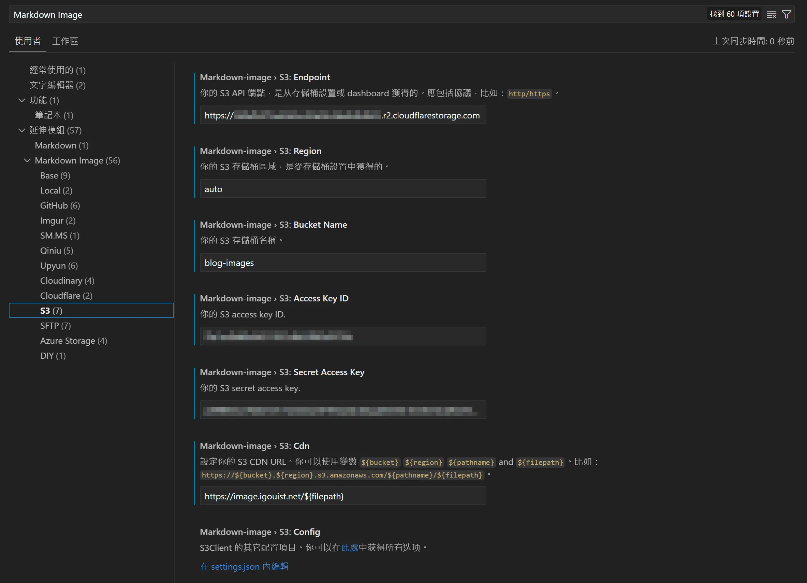The height and width of the screenshot is (583, 807).
Task: Click the 上次同步時間 sync status text
Action: tap(753, 41)
